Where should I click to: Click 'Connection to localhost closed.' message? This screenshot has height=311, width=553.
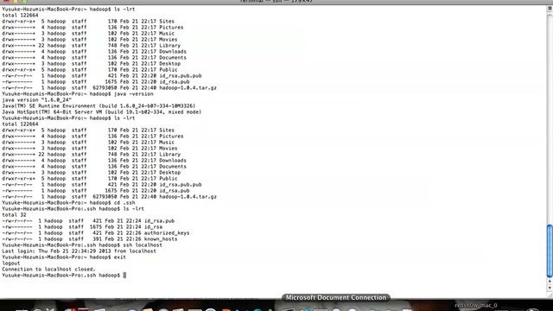pos(48,269)
